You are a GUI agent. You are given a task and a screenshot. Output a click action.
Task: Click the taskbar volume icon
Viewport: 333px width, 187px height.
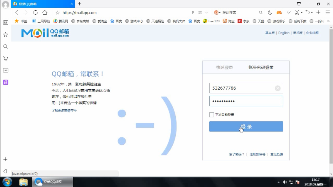click(x=285, y=182)
